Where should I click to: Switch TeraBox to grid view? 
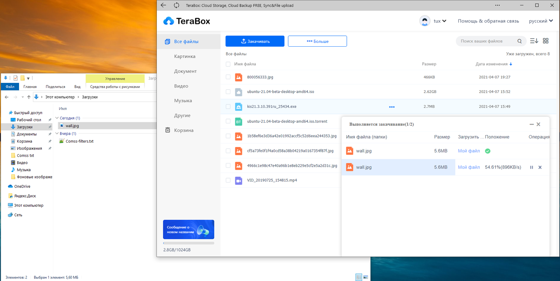pyautogui.click(x=546, y=41)
